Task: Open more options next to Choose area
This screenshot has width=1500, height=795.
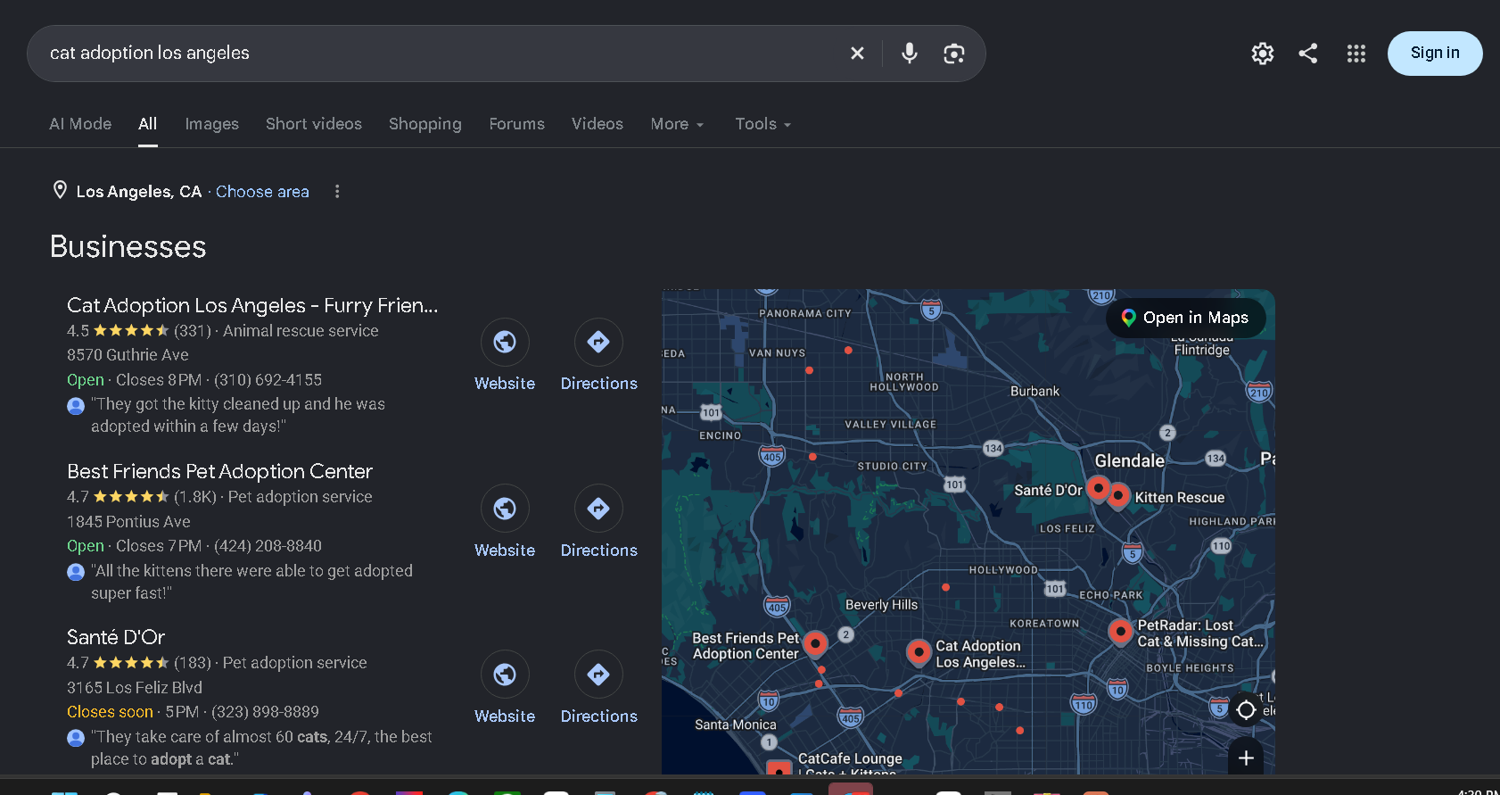Action: (x=337, y=192)
